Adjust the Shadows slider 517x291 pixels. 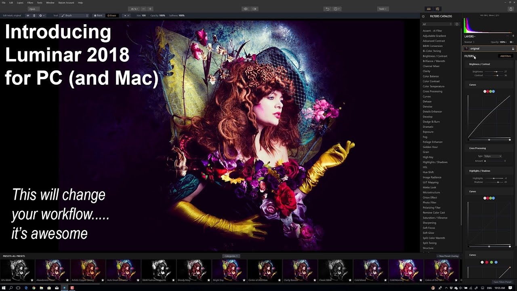point(494,182)
